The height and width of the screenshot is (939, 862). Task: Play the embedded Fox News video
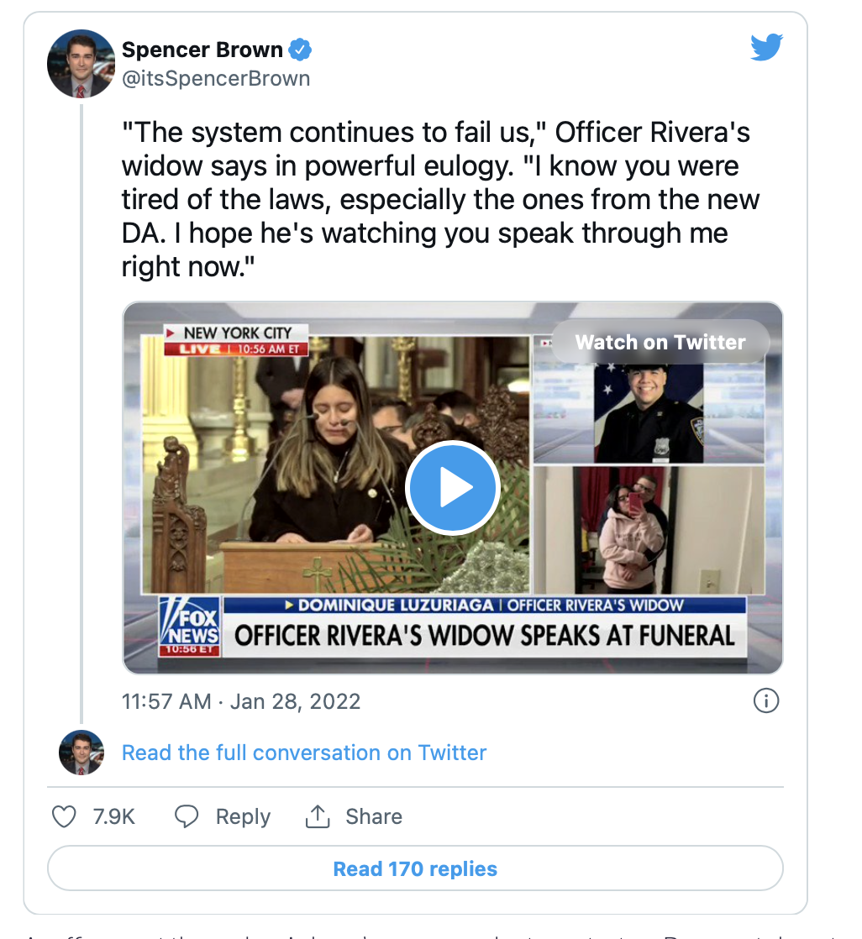coord(452,488)
